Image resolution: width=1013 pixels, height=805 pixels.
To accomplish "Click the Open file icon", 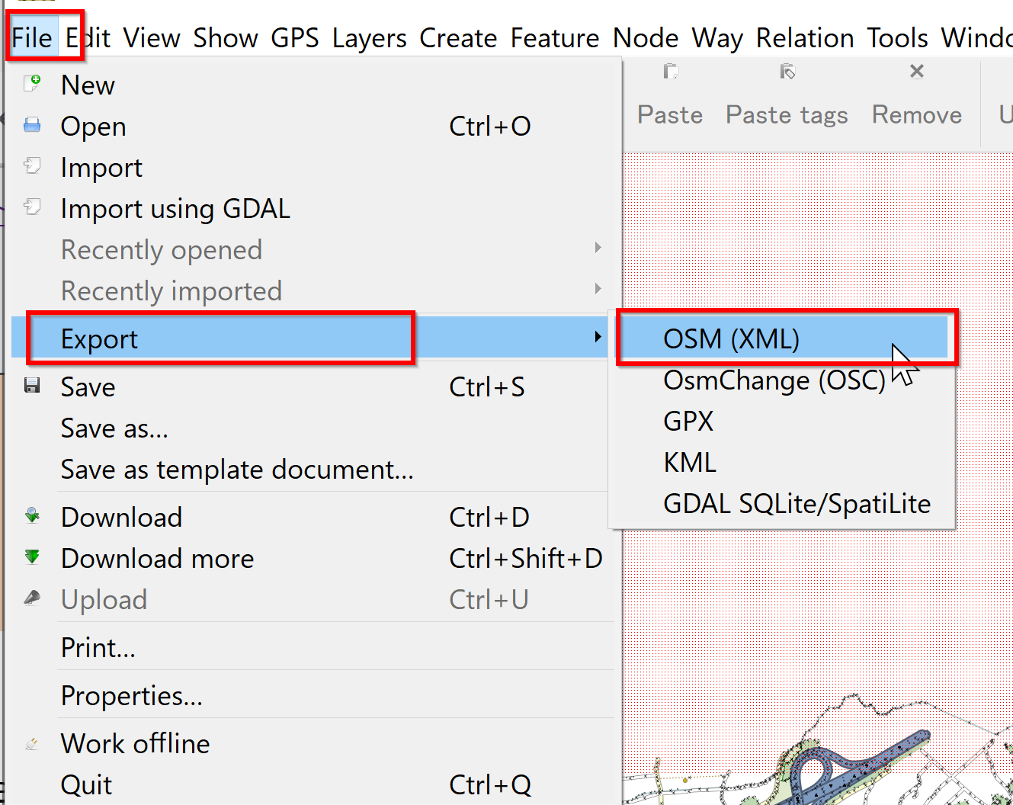I will click(32, 125).
